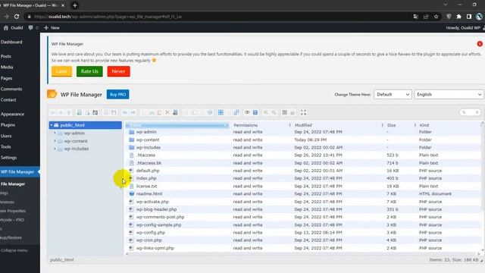
Task: Click the eye Preview toolbar icon
Action: click(247, 112)
